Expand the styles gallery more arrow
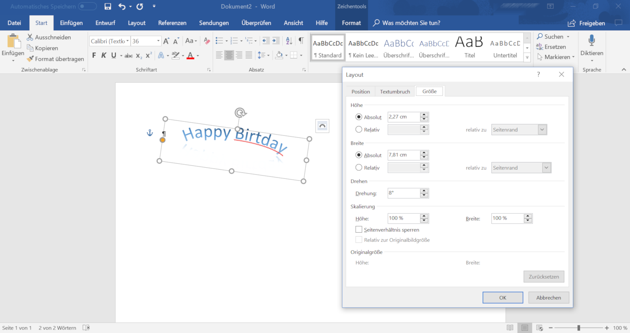This screenshot has width=630, height=333. 527,57
